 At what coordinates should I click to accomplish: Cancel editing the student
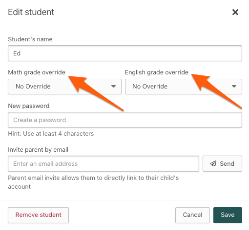[x=192, y=215]
